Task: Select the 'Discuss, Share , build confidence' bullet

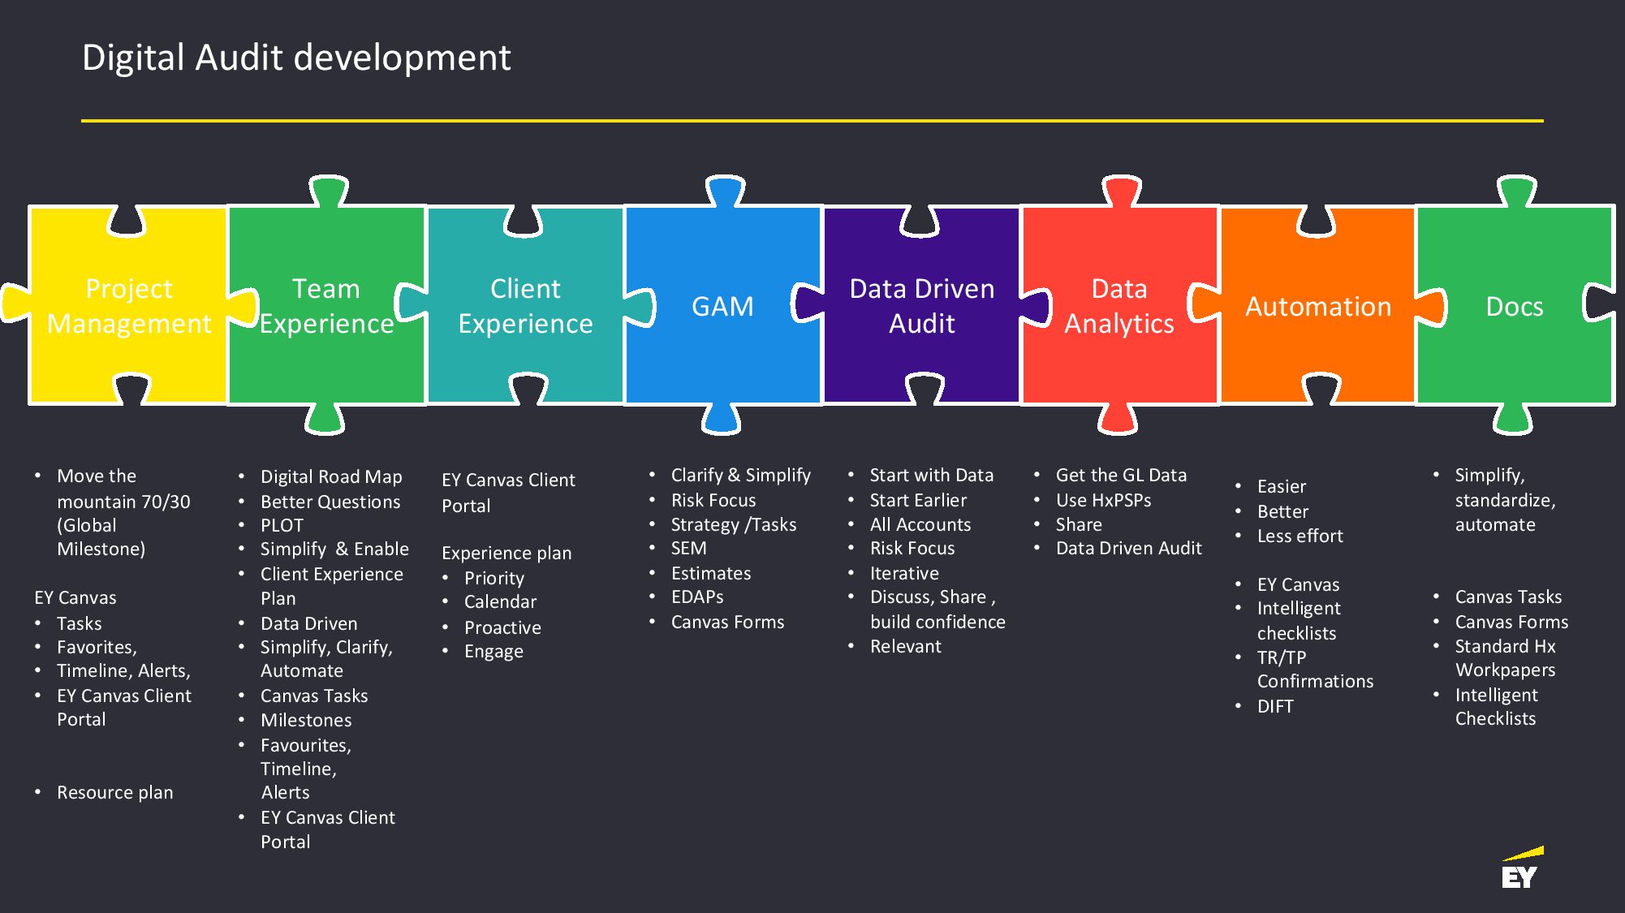Action: (x=937, y=609)
